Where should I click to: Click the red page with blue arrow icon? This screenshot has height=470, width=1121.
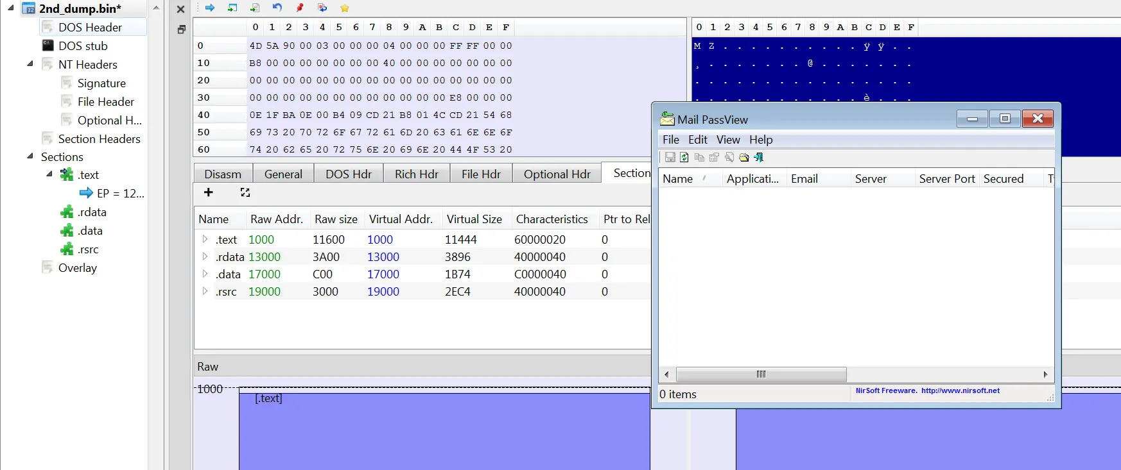pos(322,8)
